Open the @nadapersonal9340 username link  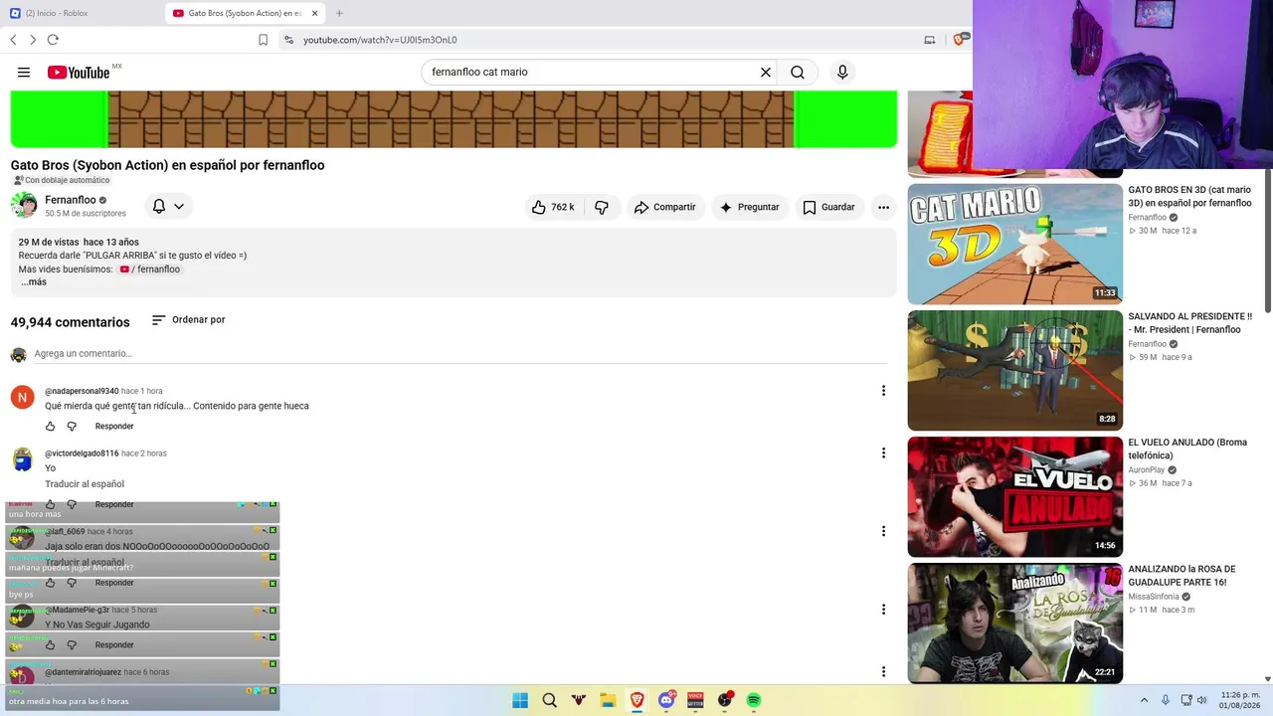82,391
